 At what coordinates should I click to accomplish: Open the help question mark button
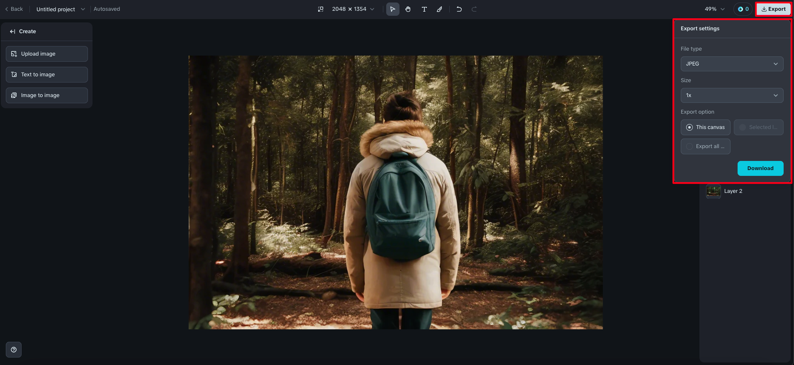pyautogui.click(x=14, y=350)
